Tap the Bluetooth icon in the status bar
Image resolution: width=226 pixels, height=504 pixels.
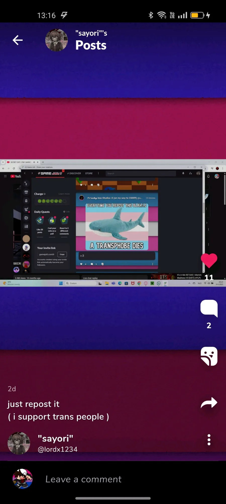click(x=151, y=15)
